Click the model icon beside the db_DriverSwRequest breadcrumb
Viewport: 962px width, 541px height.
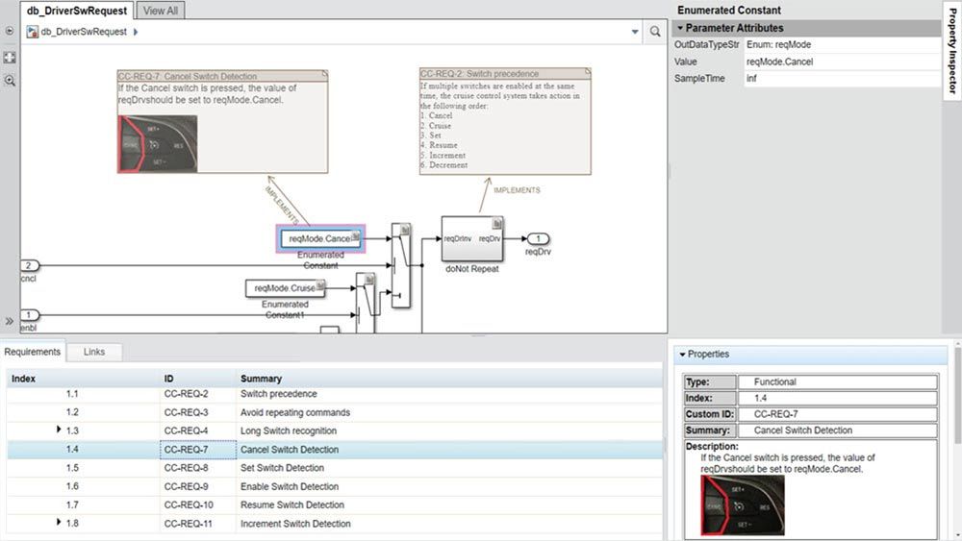pyautogui.click(x=33, y=32)
